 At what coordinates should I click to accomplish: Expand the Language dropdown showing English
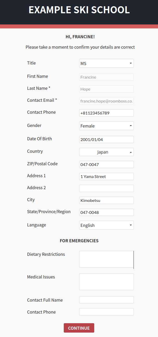point(106,225)
